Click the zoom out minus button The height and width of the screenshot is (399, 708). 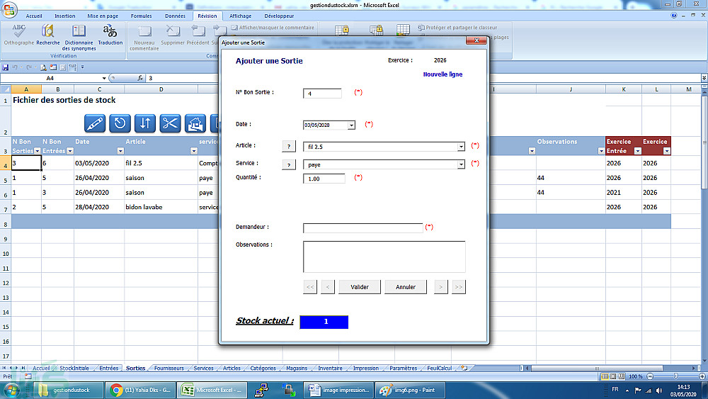(x=650, y=376)
